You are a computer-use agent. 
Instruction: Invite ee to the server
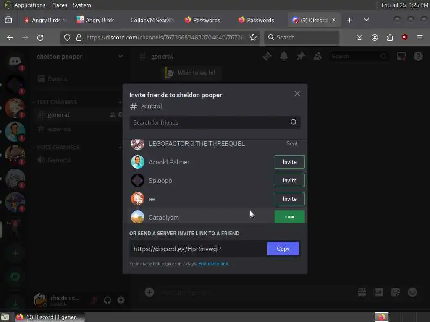tap(289, 199)
